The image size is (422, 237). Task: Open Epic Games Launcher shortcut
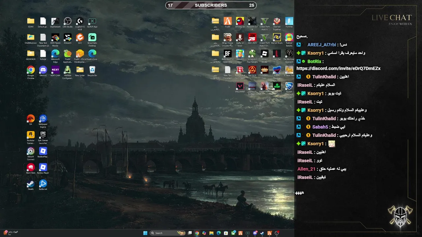pyautogui.click(x=43, y=137)
